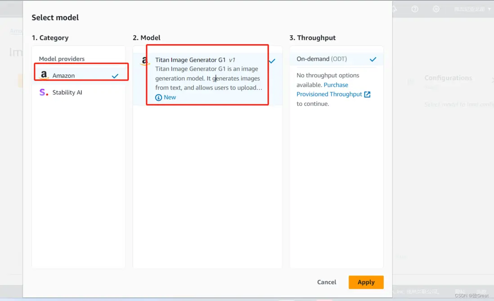
Task: Open the settings gear icon
Action: click(436, 9)
